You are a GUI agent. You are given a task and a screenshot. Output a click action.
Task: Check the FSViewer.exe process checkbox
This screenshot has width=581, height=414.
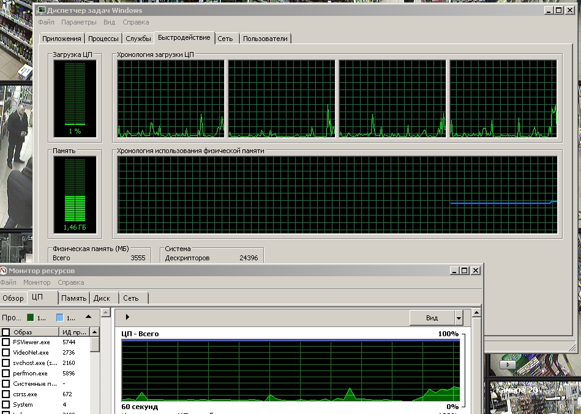pyautogui.click(x=6, y=342)
